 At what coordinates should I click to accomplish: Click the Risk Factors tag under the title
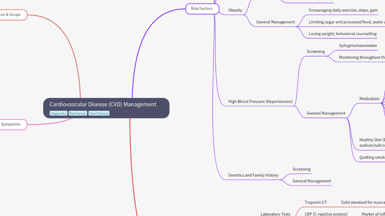pos(78,113)
